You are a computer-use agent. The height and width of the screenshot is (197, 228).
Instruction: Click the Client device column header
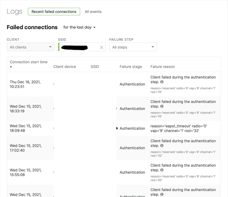(x=65, y=67)
